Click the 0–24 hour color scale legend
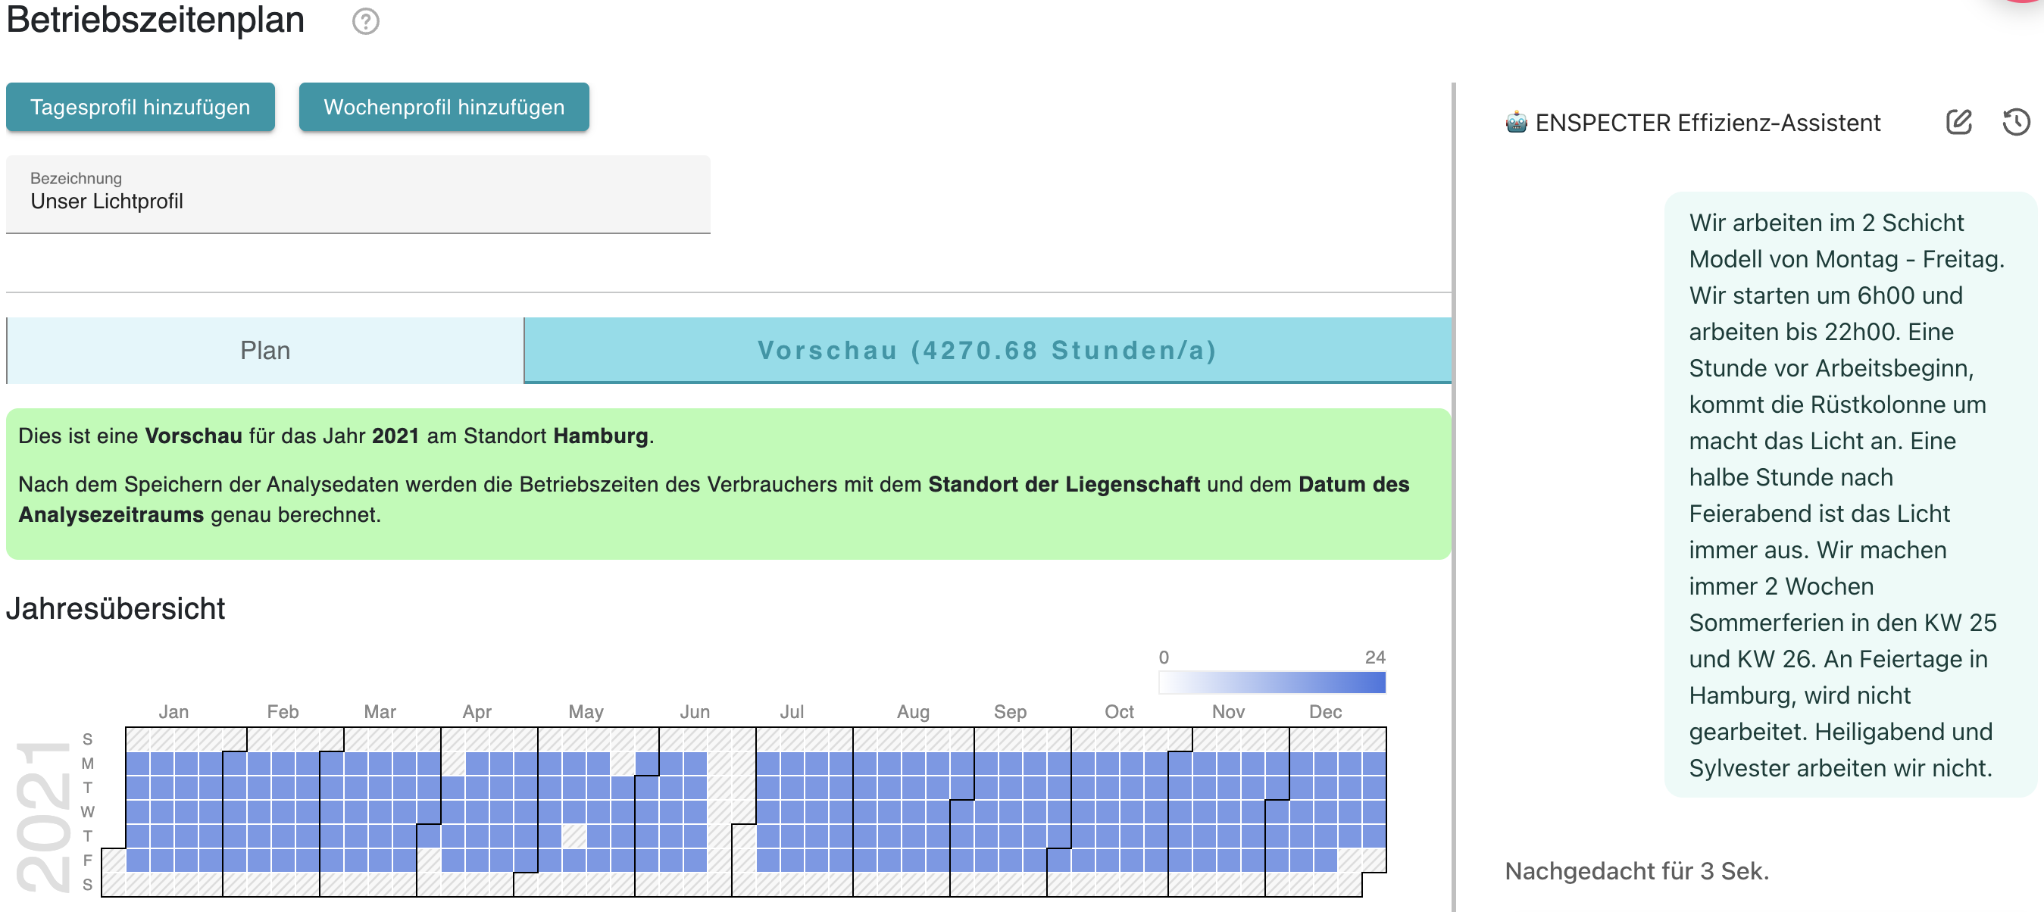 pyautogui.click(x=1271, y=682)
